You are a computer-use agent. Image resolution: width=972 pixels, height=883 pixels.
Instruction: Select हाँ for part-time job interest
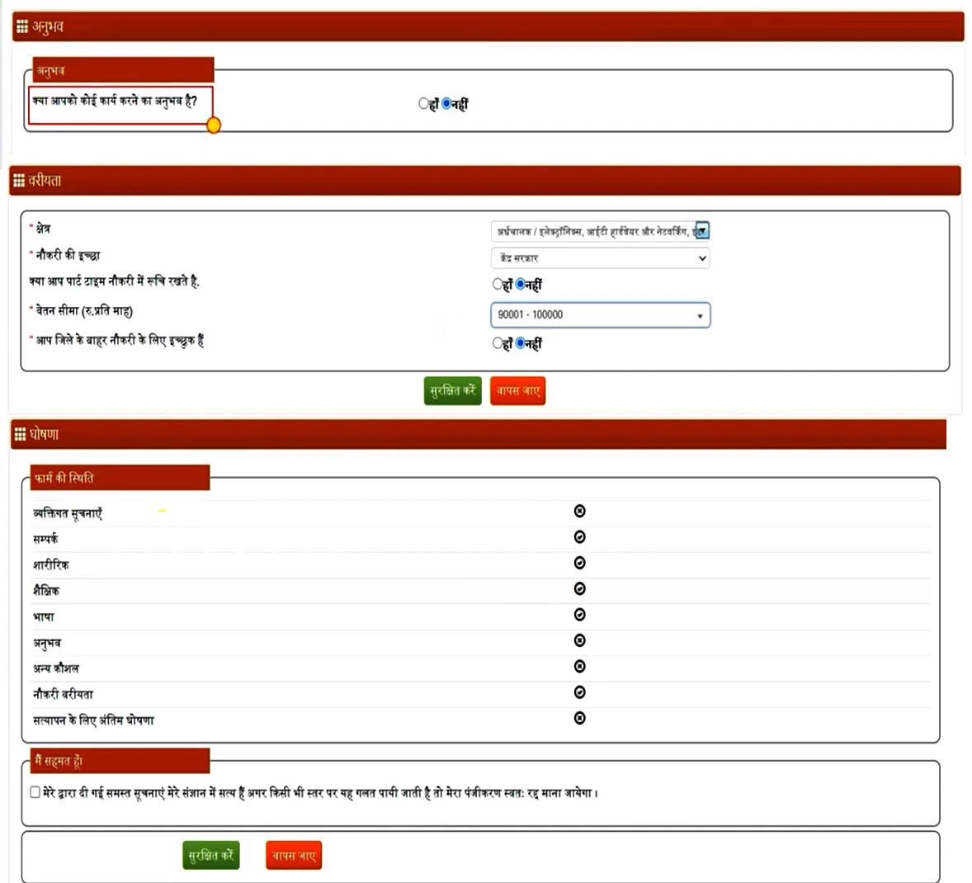[498, 285]
